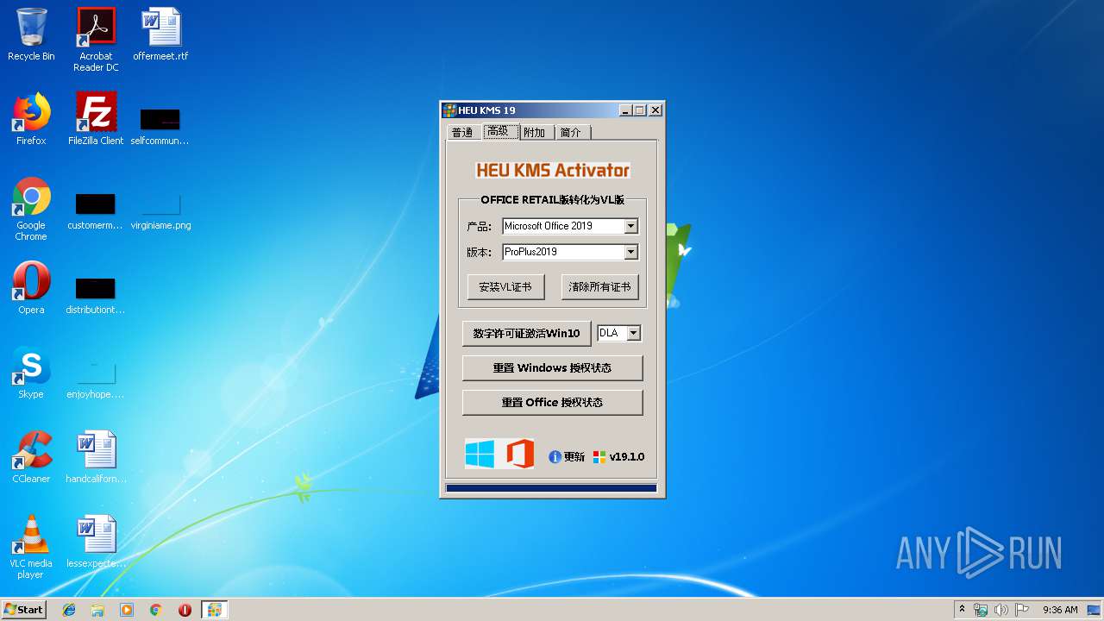Viewport: 1104px width, 621px height.
Task: Show hidden tray icons arrow
Action: tap(962, 610)
